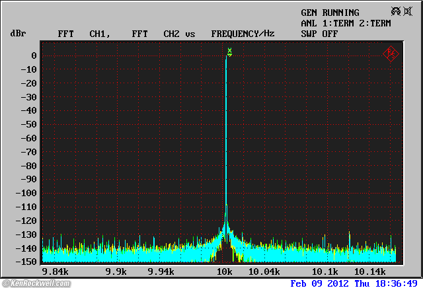Click the GEN RUNNING status text
The height and width of the screenshot is (288, 423).
point(330,13)
